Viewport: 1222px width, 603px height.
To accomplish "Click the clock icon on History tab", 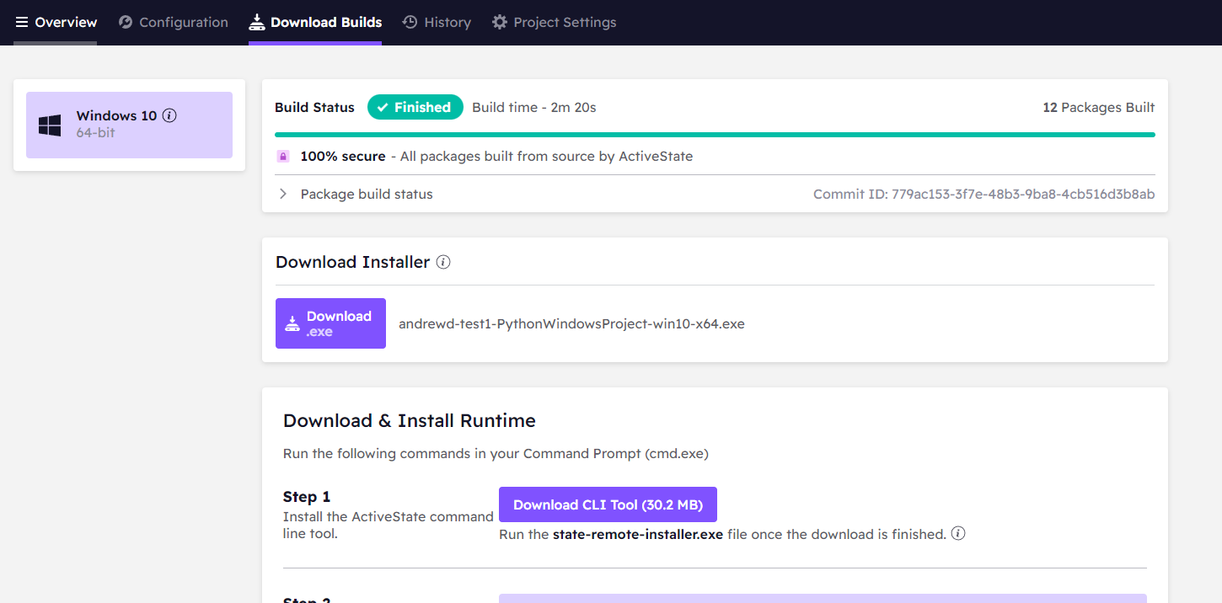I will coord(410,23).
